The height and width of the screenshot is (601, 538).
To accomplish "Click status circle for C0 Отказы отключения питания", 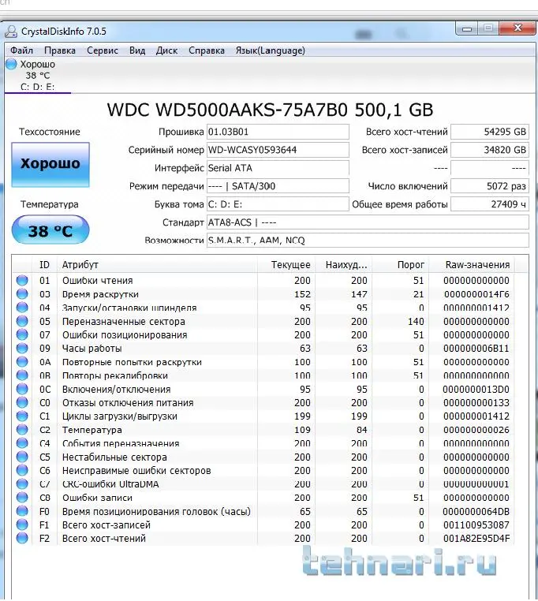I will (22, 402).
